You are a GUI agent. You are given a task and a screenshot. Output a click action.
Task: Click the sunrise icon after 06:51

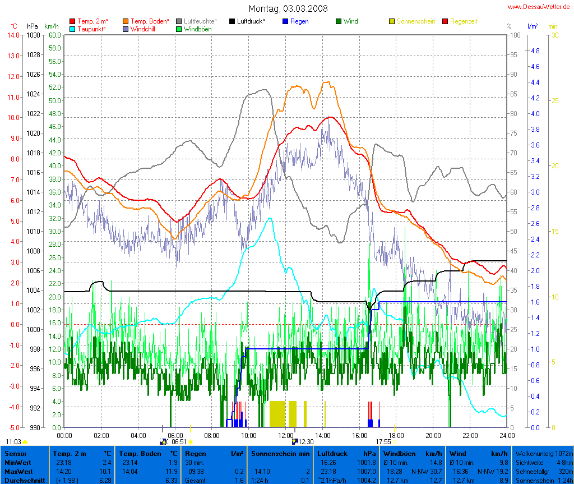[191, 442]
